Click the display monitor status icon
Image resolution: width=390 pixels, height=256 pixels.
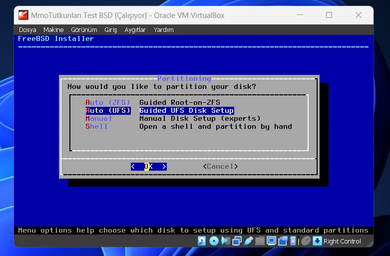271,241
